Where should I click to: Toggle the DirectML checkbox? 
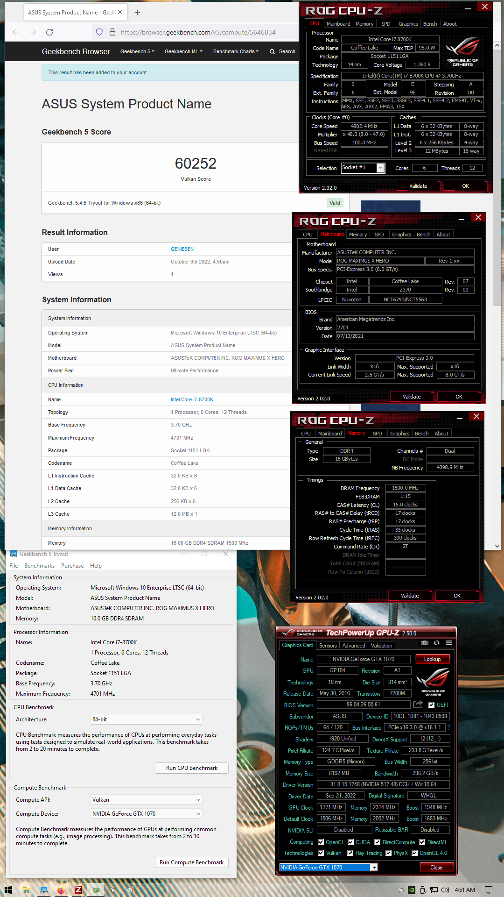[x=422, y=842]
